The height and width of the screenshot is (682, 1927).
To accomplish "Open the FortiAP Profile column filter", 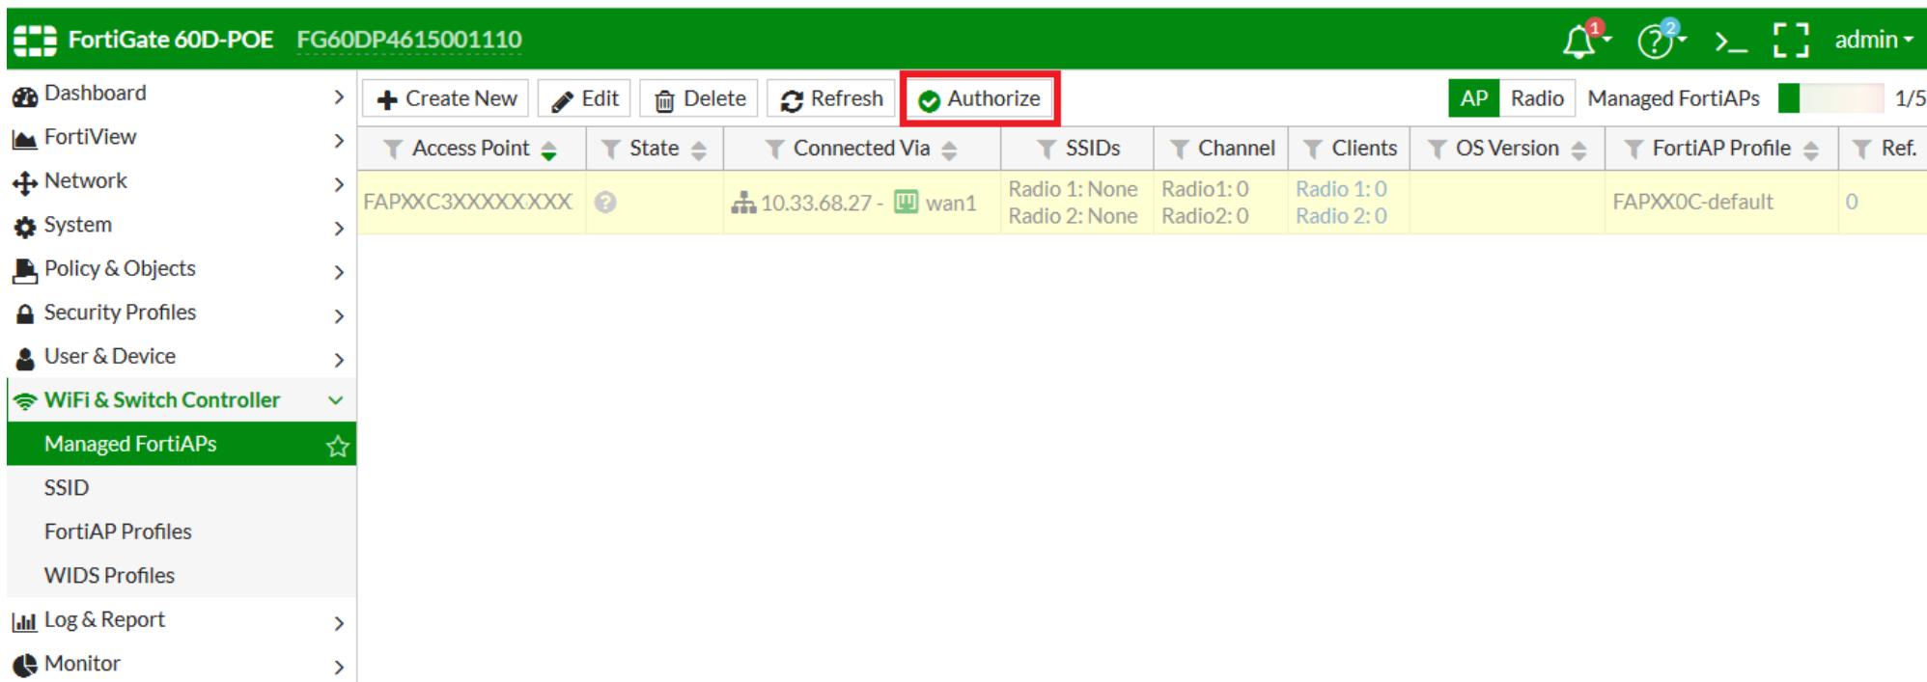I will pos(1634,149).
